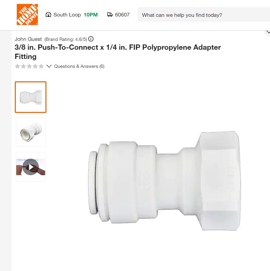The image size is (270, 271).
Task: Click the five-star rating display
Action: coord(29,66)
